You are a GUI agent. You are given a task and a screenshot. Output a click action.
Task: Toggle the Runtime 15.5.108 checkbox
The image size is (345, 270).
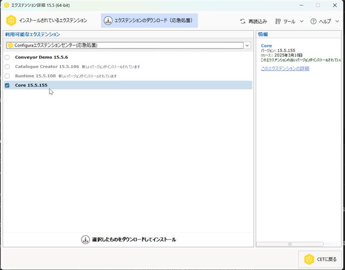(7, 76)
